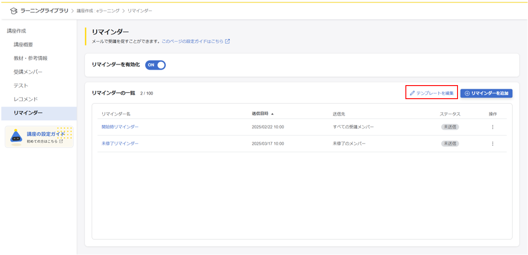Viewport: 528px width, 255px height.
Task: Open three-dot menu for 開始時リマインダー row
Action: coord(493,127)
